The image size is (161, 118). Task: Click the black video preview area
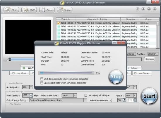pos(28,37)
